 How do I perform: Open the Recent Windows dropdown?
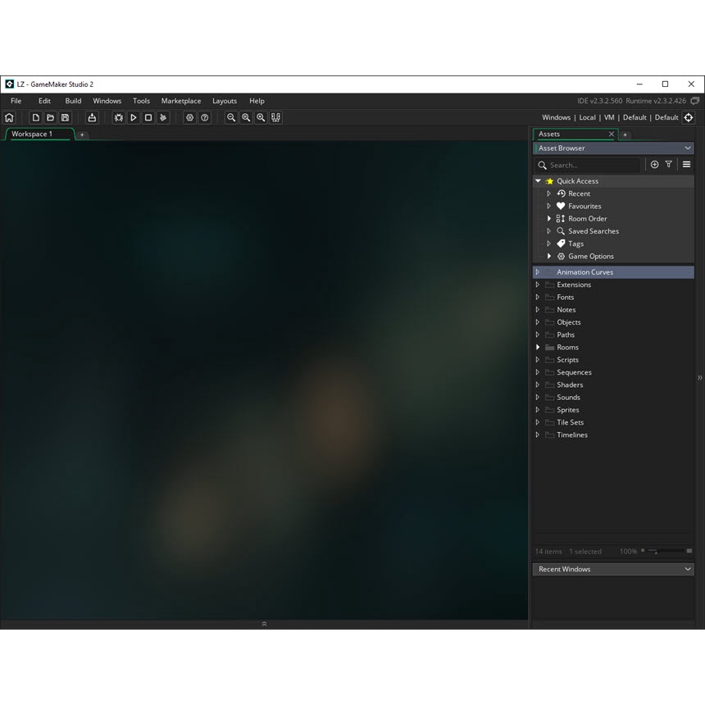coord(613,569)
